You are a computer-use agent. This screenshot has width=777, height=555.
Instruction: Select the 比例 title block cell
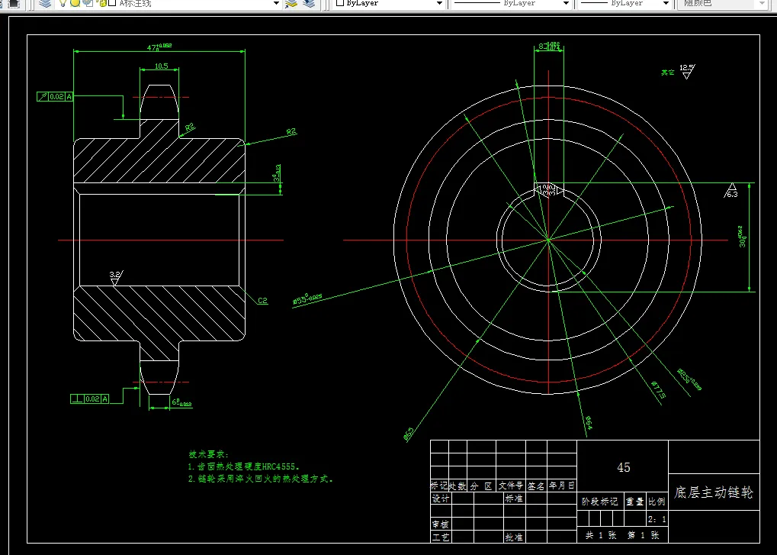click(657, 502)
